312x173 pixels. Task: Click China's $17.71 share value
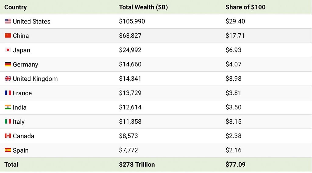click(x=235, y=36)
